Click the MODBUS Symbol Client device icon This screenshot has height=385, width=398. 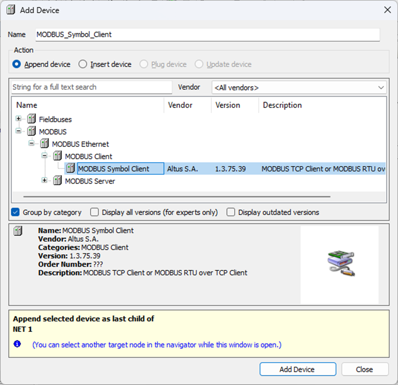tap(71, 169)
